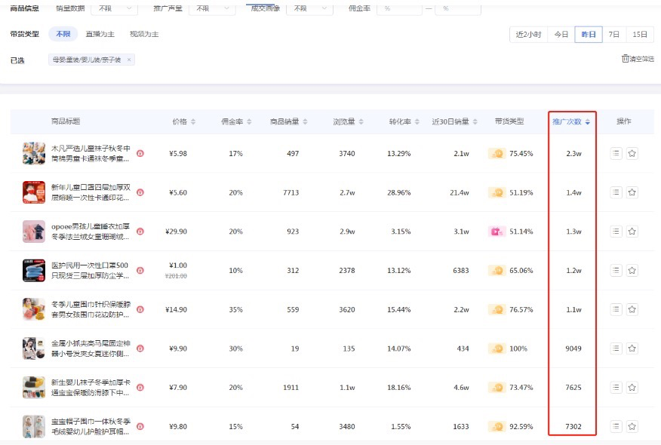Open list icon for 冬季儿童围巾 row
The height and width of the screenshot is (445, 661).
(616, 309)
